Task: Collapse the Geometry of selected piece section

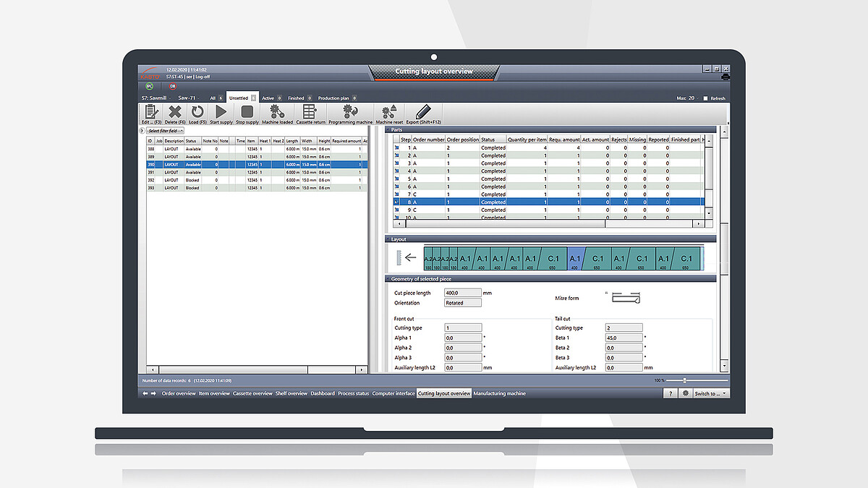Action: tap(388, 279)
